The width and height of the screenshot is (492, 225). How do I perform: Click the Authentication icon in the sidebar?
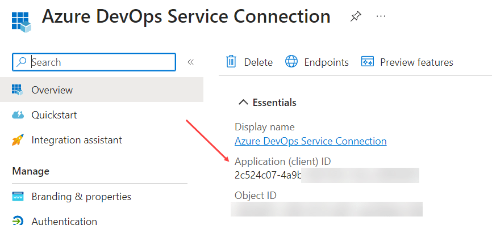click(18, 220)
